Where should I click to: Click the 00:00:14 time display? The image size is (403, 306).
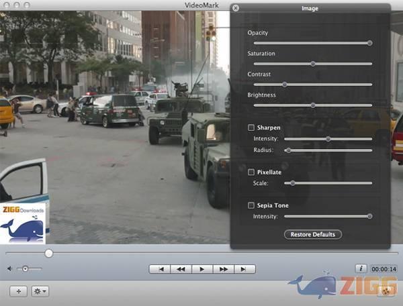pos(384,269)
